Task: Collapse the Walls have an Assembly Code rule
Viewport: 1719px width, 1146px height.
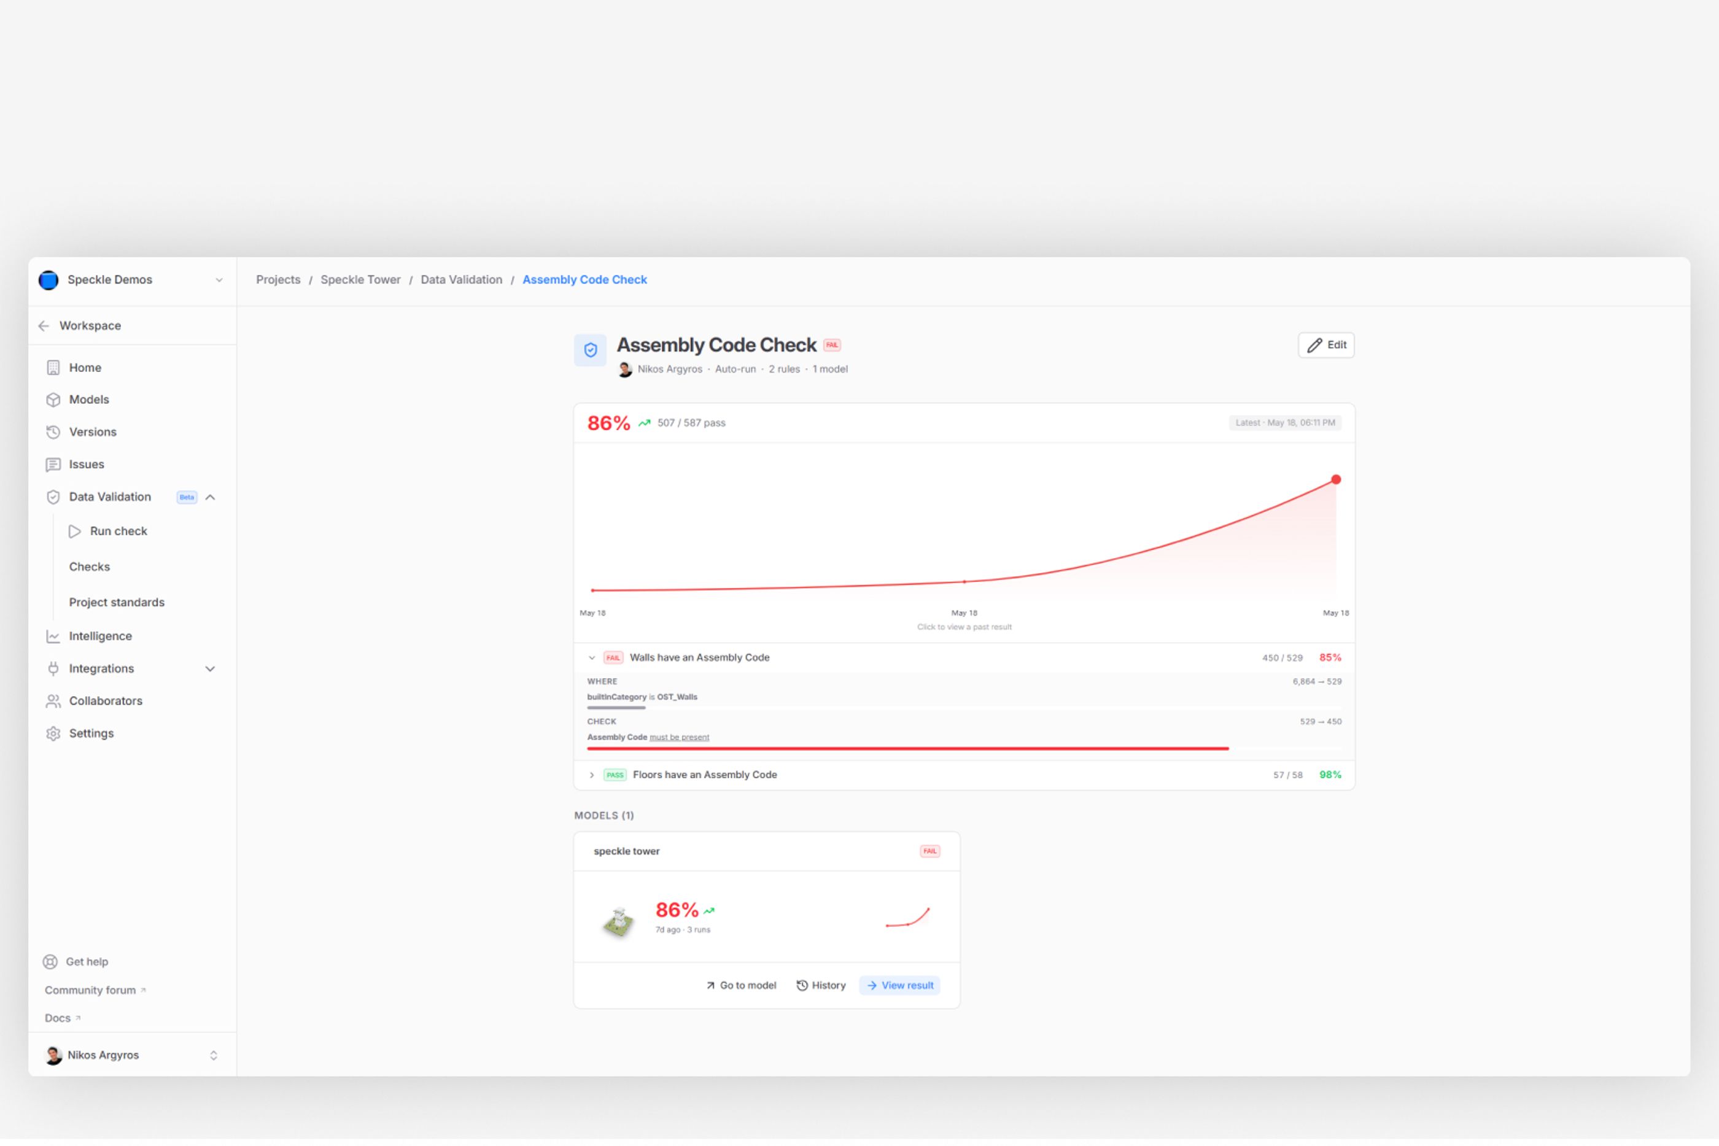Action: tap(592, 658)
